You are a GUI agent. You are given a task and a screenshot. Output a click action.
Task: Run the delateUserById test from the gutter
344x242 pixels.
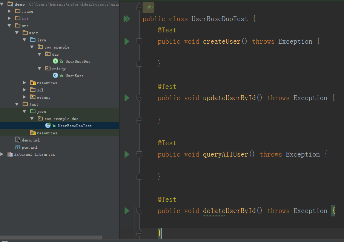coord(127,211)
